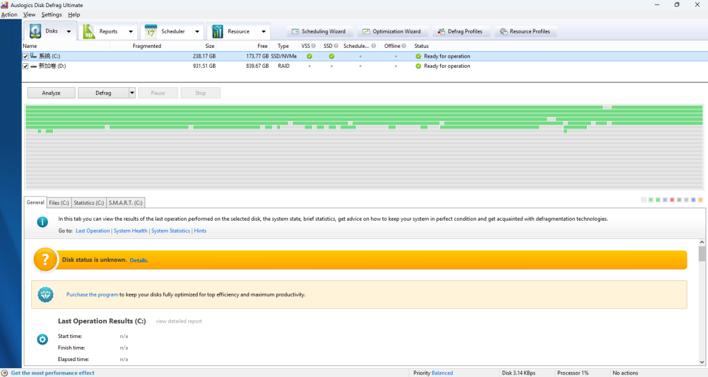Open the Settings menu

click(x=51, y=14)
